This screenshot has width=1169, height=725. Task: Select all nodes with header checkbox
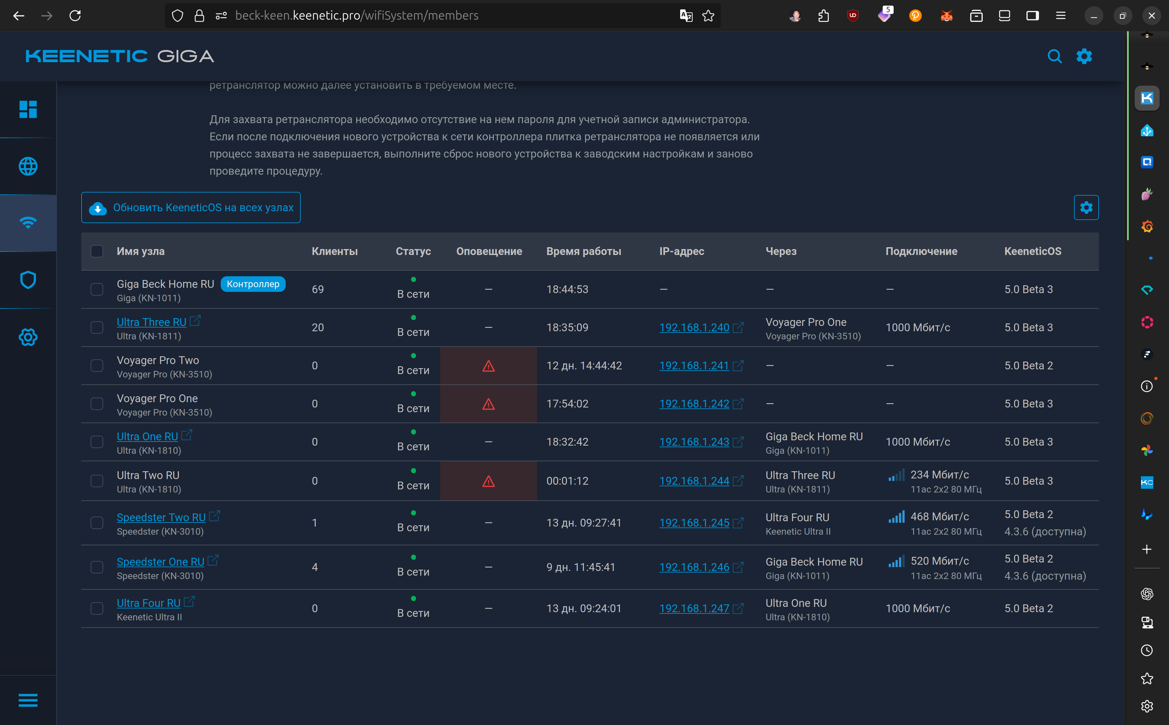tap(97, 251)
